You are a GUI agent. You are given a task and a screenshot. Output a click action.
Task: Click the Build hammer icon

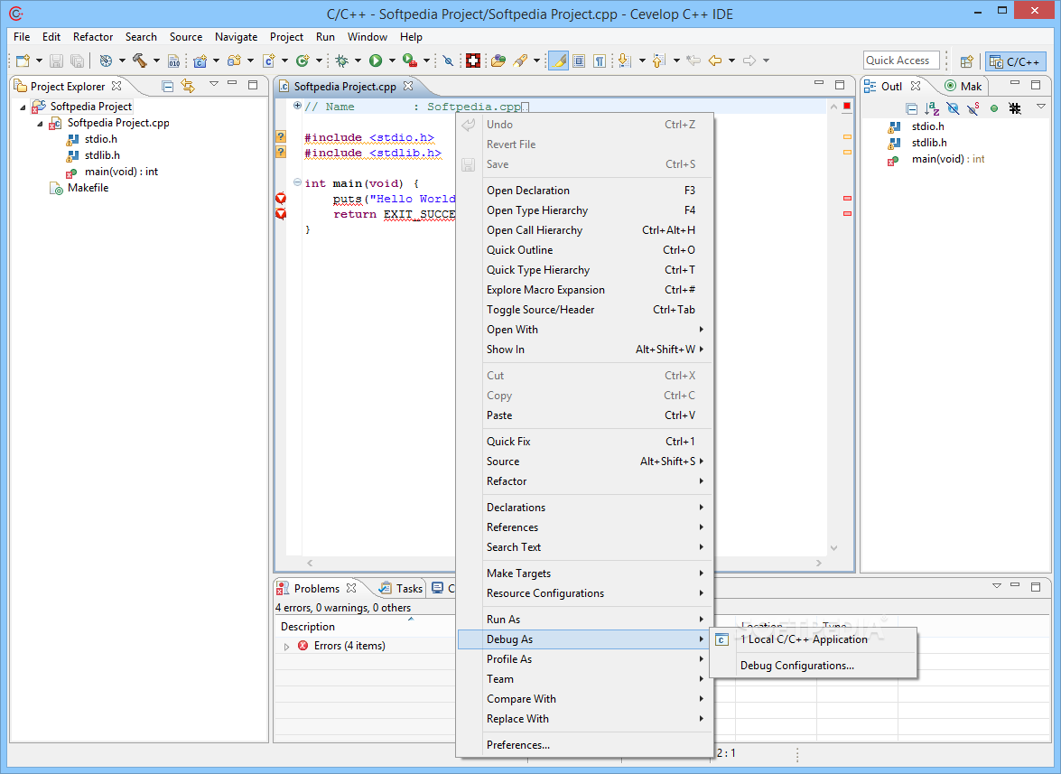140,61
